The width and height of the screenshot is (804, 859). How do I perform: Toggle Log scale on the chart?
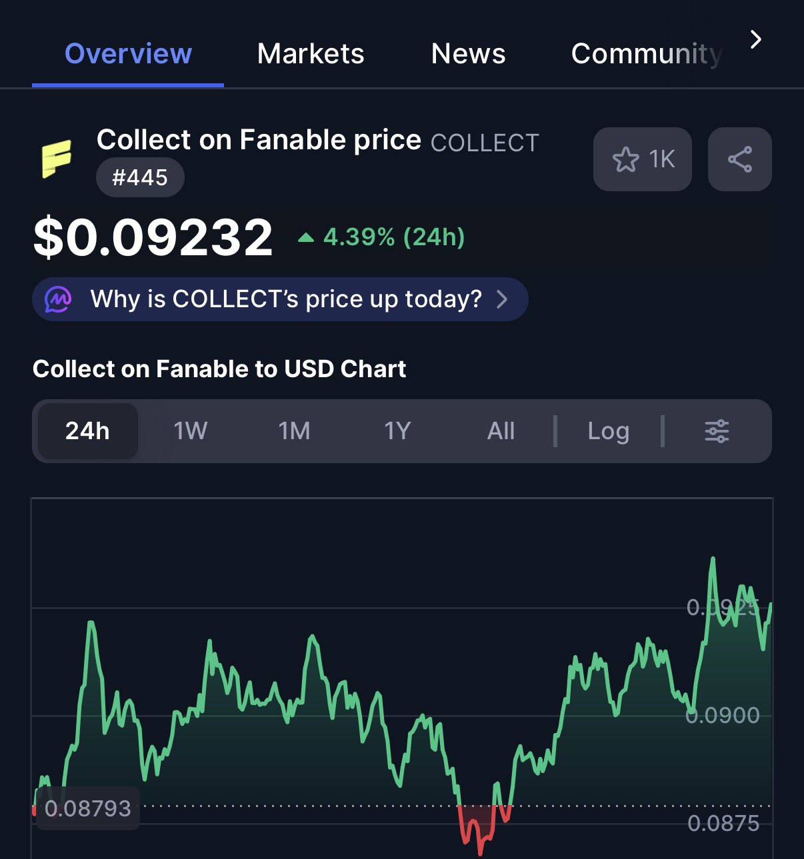[608, 431]
